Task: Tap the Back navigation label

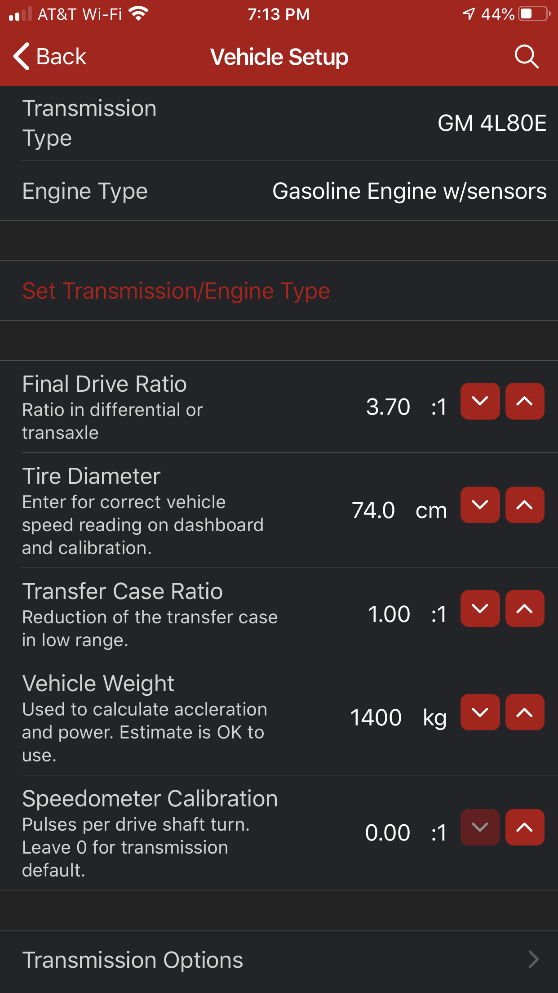Action: 61,56
